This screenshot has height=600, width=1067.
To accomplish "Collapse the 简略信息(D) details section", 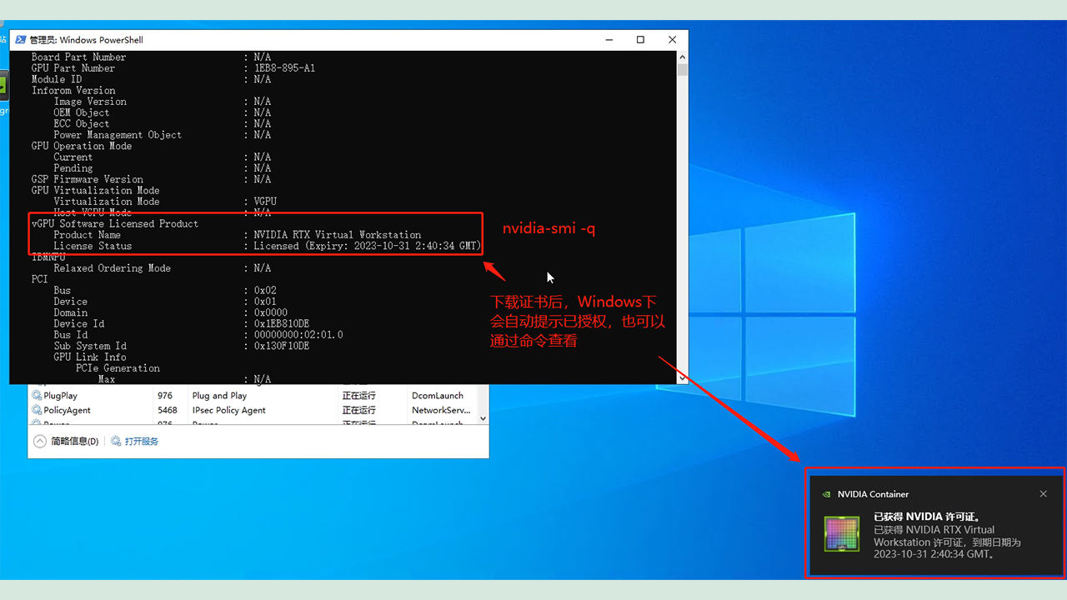I will 39,441.
